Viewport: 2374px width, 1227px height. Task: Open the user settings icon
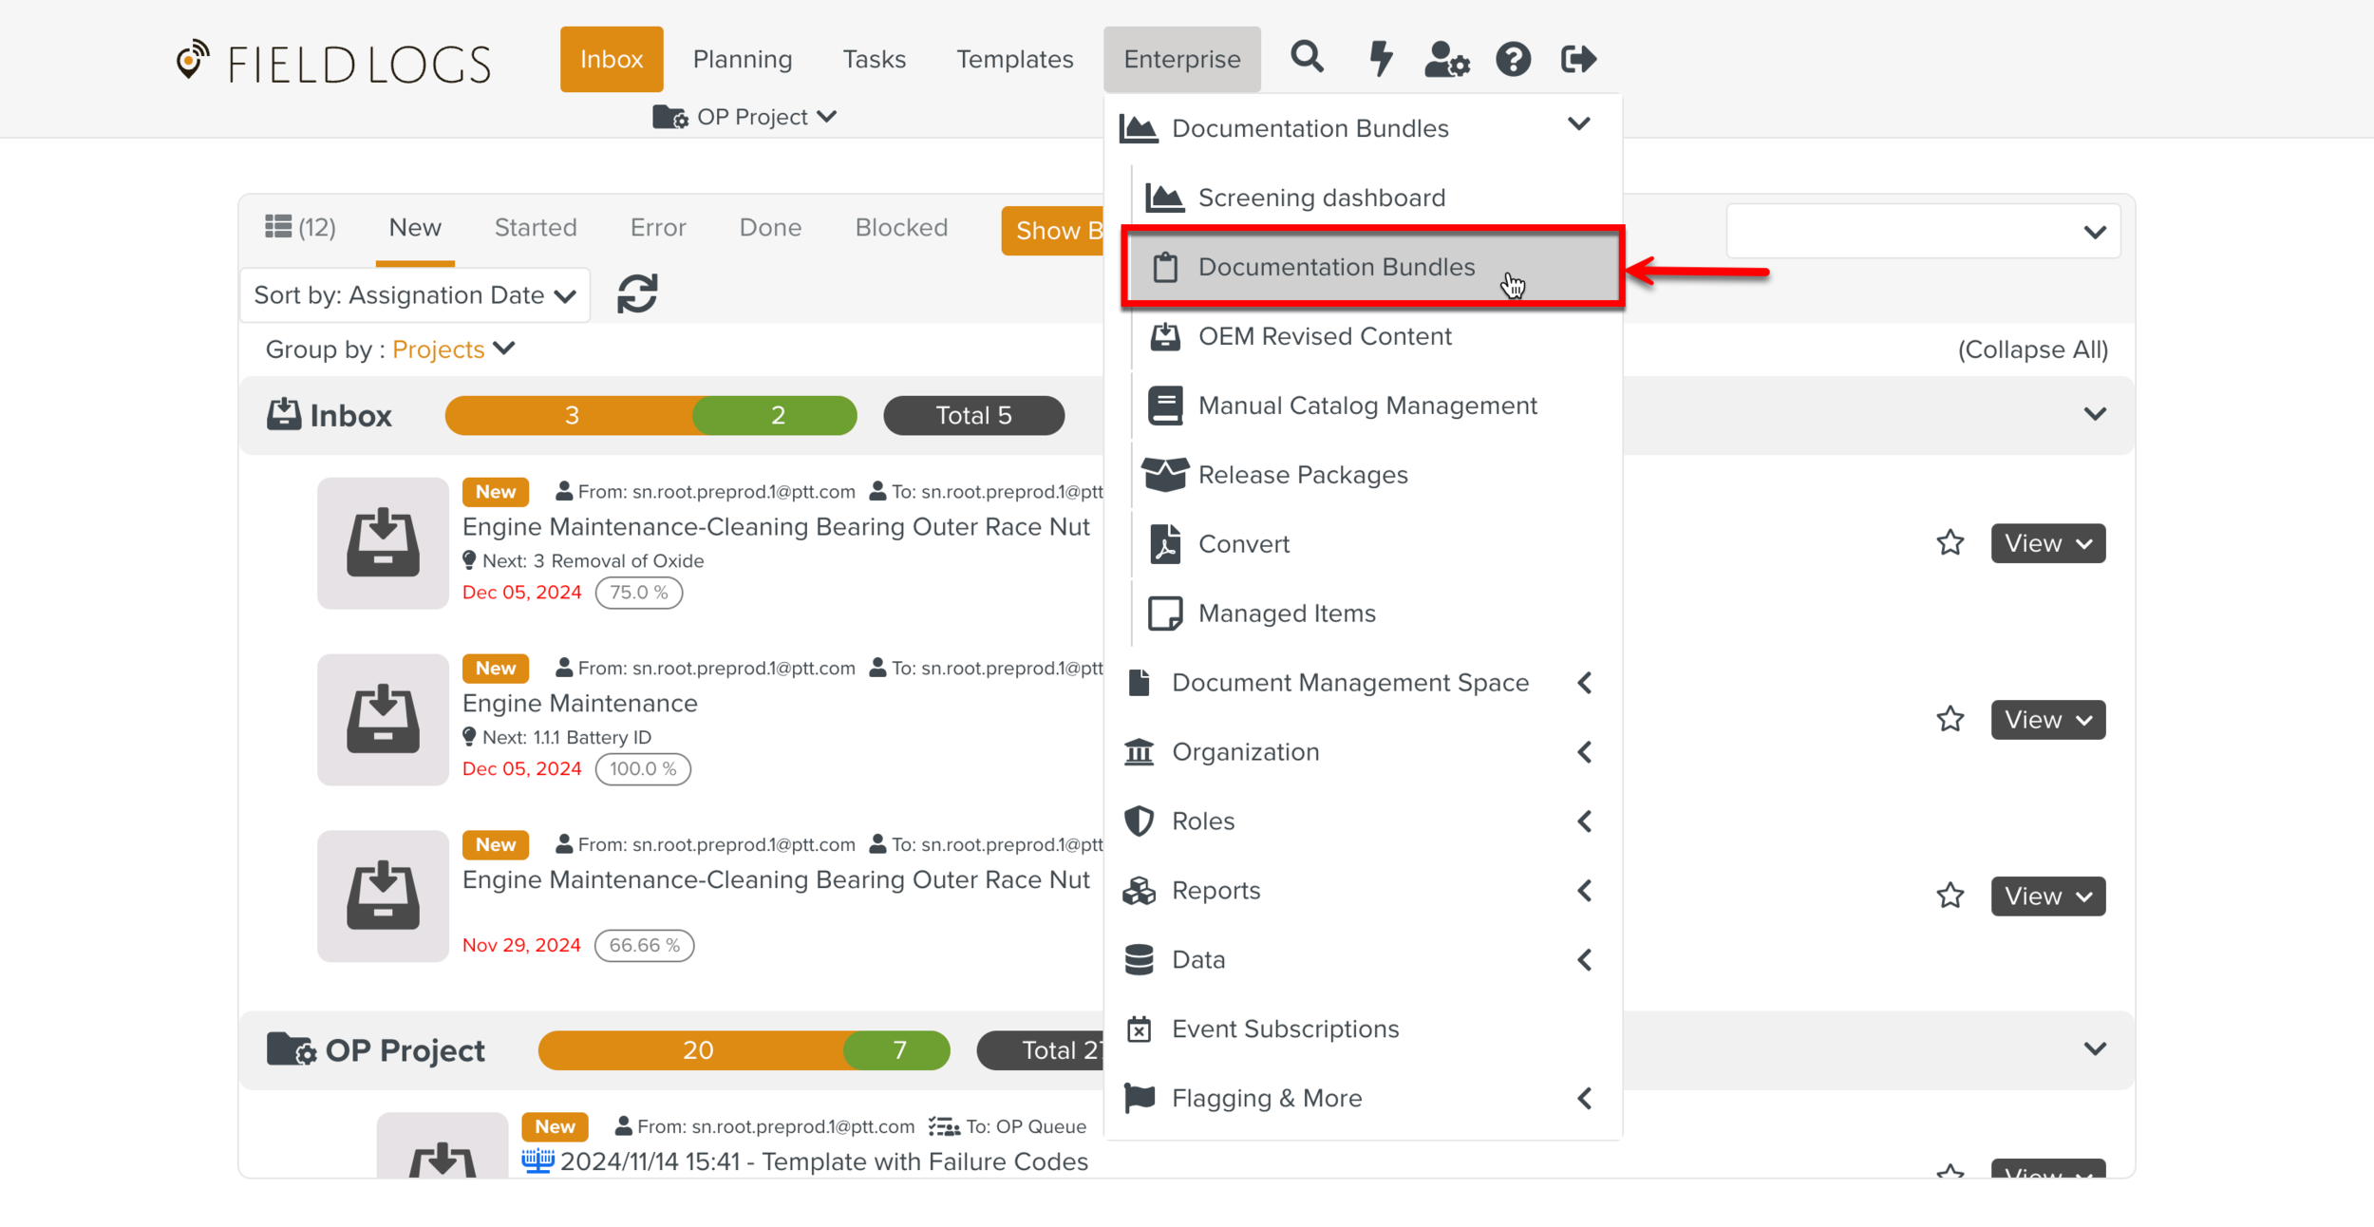tap(1446, 59)
